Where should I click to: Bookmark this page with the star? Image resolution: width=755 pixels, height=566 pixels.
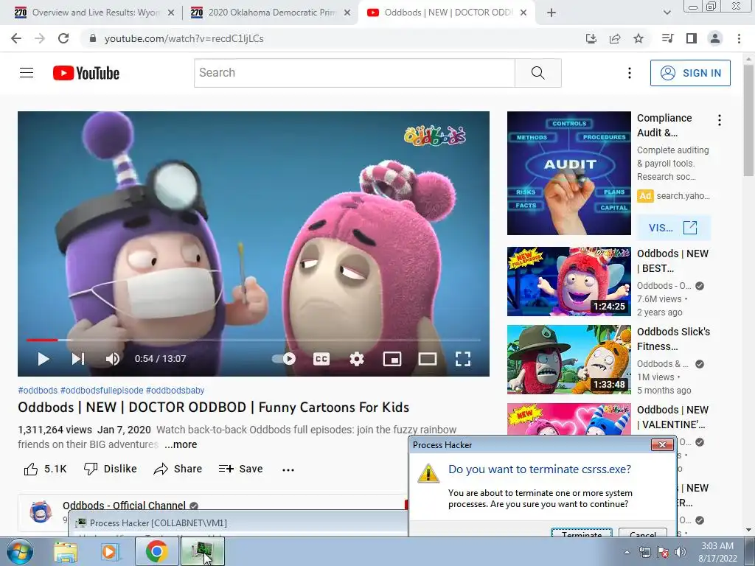pos(639,38)
